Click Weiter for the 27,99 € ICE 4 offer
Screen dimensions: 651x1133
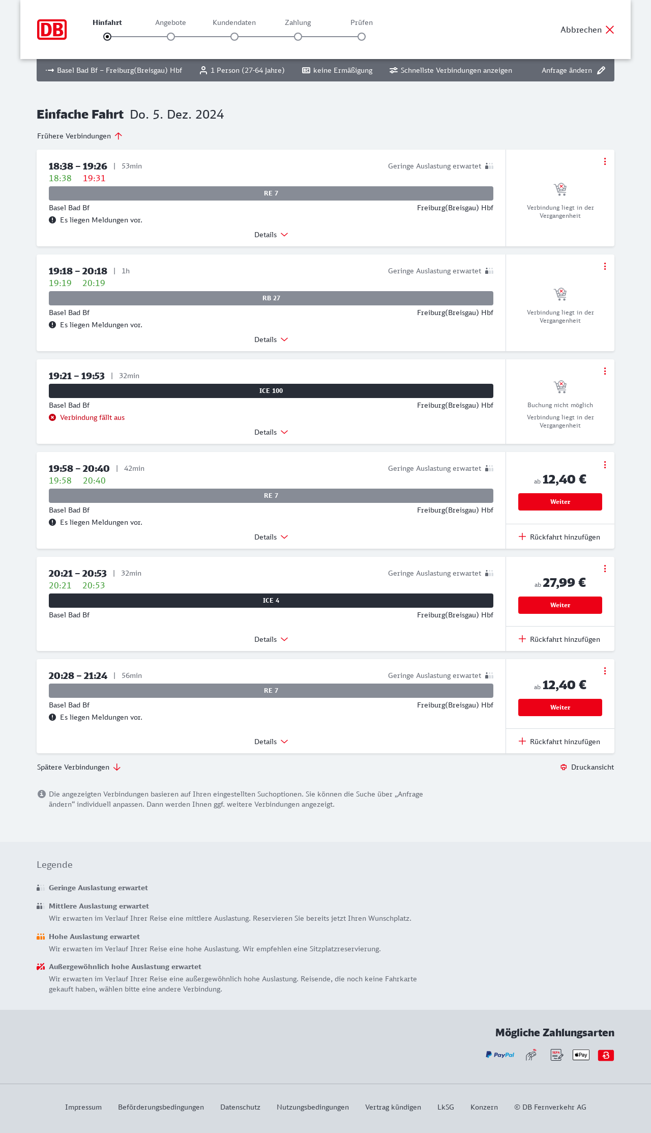click(560, 605)
